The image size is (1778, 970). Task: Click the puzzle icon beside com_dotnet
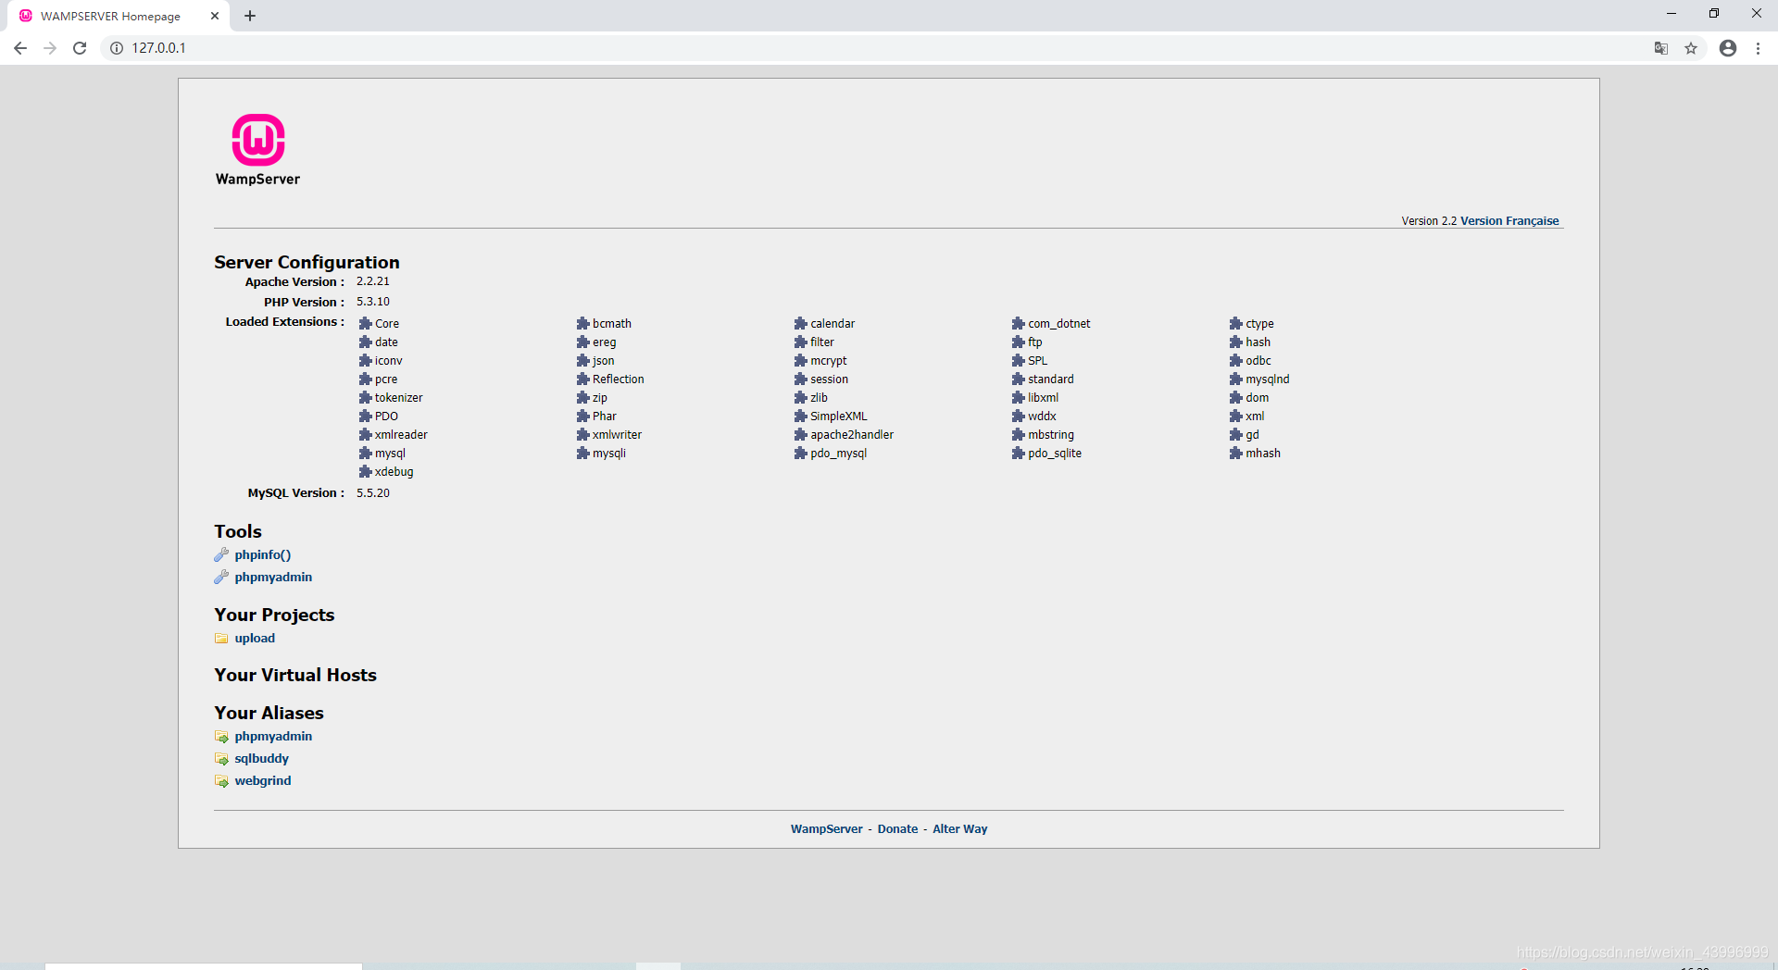click(1018, 323)
